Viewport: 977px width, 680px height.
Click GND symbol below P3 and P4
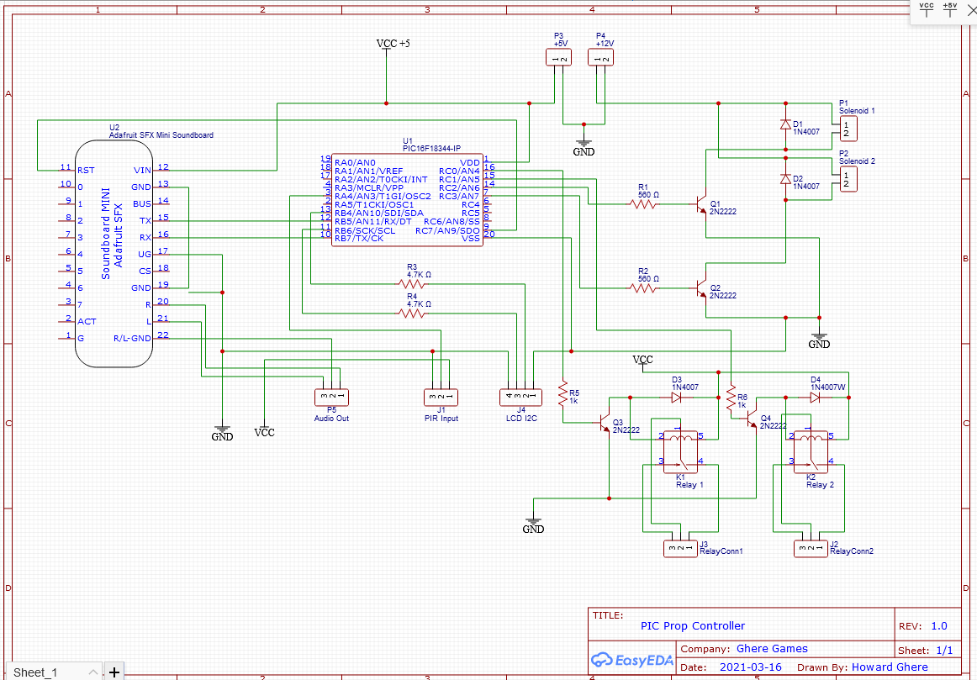tap(584, 148)
